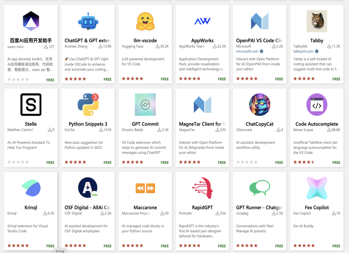Click the Code Autocomplete purple code icon

pyautogui.click(x=317, y=104)
